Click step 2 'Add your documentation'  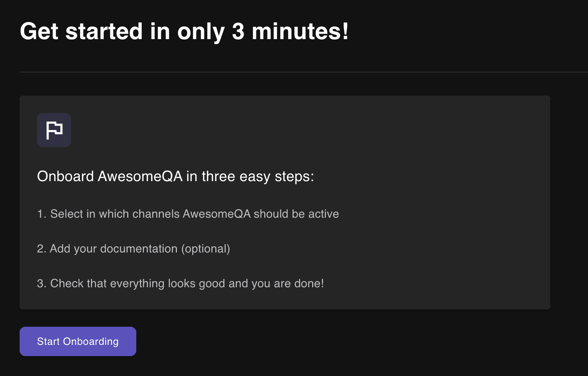pos(133,249)
